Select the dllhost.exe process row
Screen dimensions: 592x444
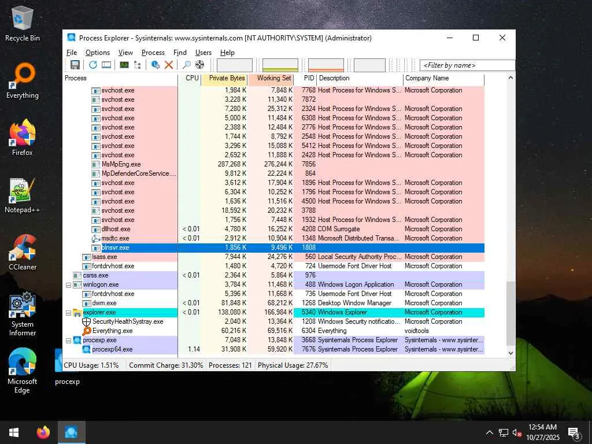(x=273, y=229)
